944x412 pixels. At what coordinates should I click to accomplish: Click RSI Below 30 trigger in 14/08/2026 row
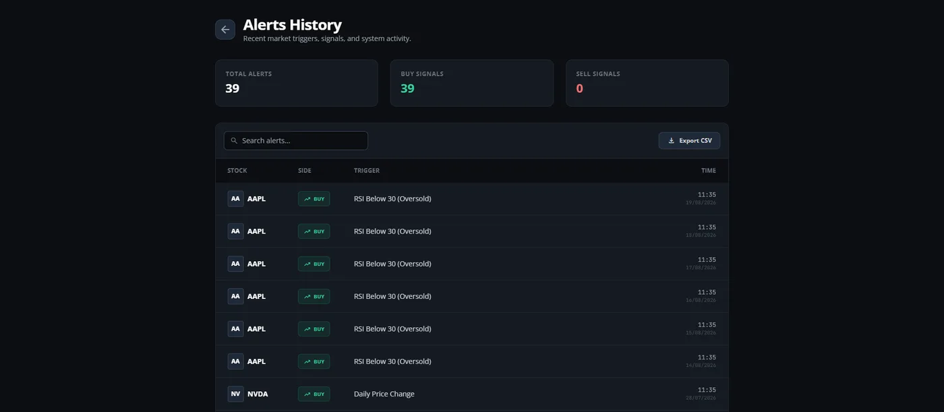(x=392, y=362)
